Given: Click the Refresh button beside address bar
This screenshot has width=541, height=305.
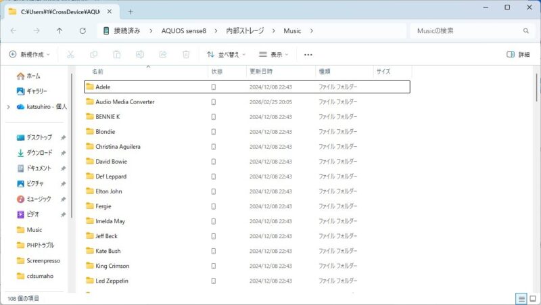Looking at the screenshot, I should (x=83, y=31).
